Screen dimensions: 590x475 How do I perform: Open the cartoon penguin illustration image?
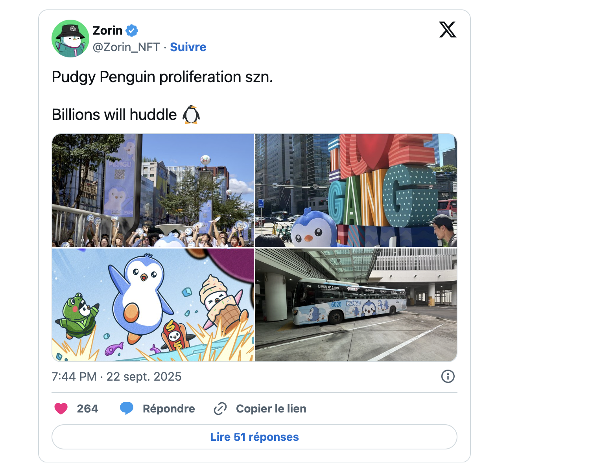point(153,305)
